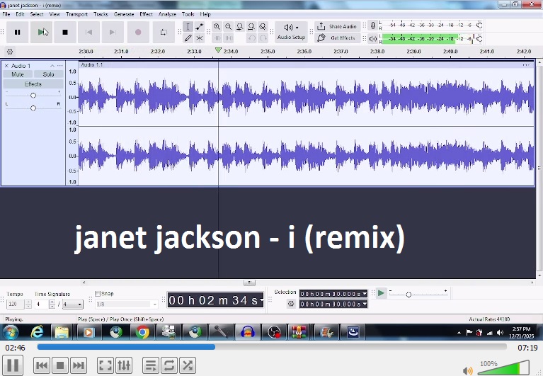Viewport: 543px width, 376px height.
Task: Open the Tracks menu
Action: pos(101,14)
